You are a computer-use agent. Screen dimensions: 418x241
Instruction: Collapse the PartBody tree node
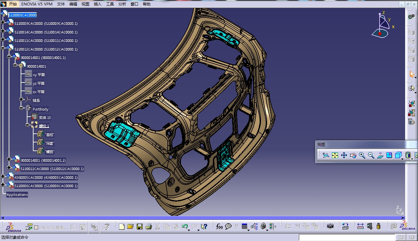(21, 108)
